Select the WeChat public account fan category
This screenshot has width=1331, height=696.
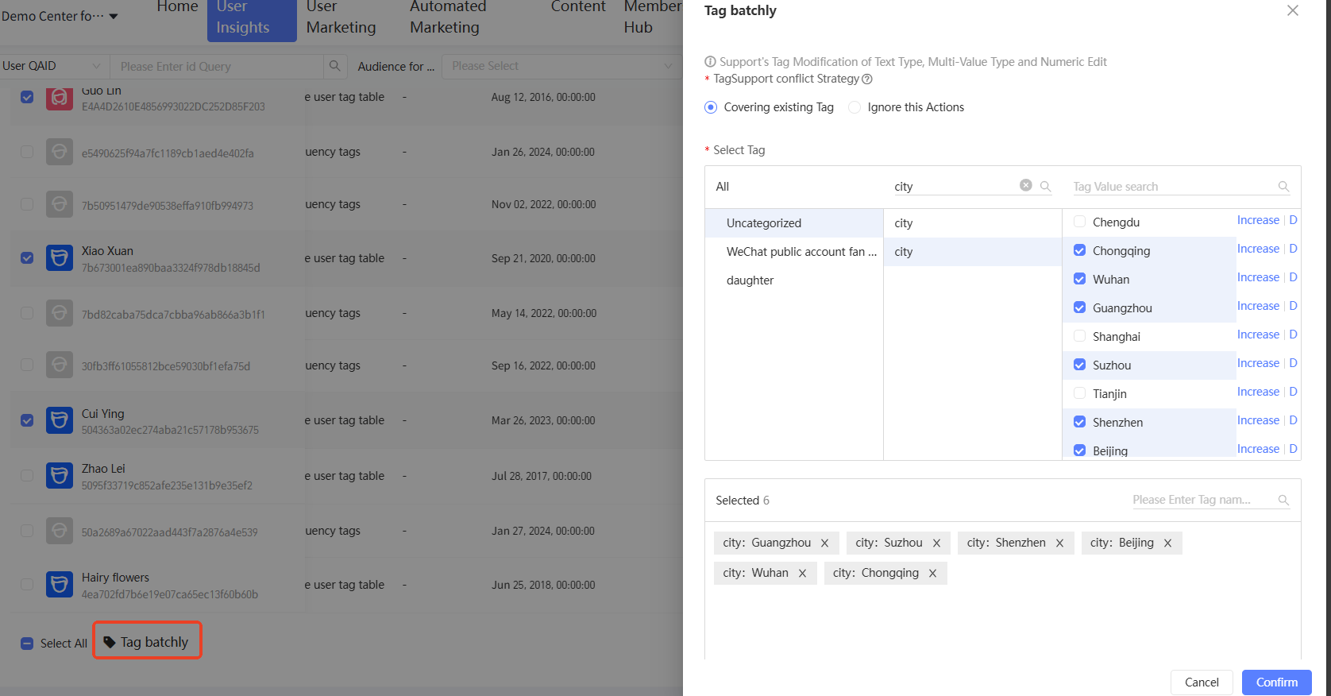(801, 252)
